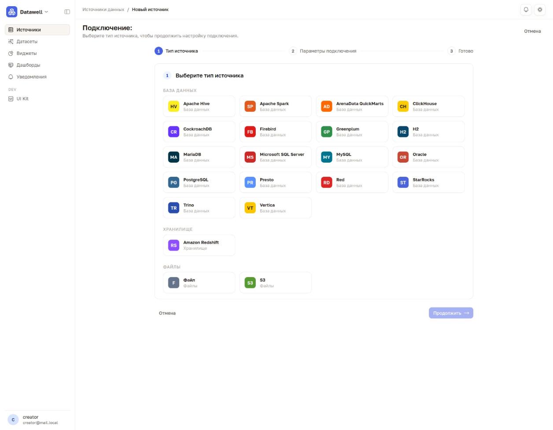Click Отмена below the source list

click(x=167, y=313)
